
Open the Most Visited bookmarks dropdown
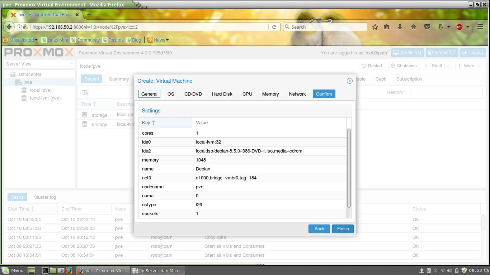point(20,40)
